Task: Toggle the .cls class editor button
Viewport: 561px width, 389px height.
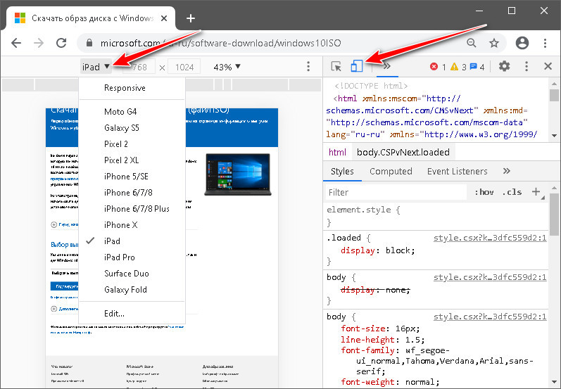Action: pos(512,192)
